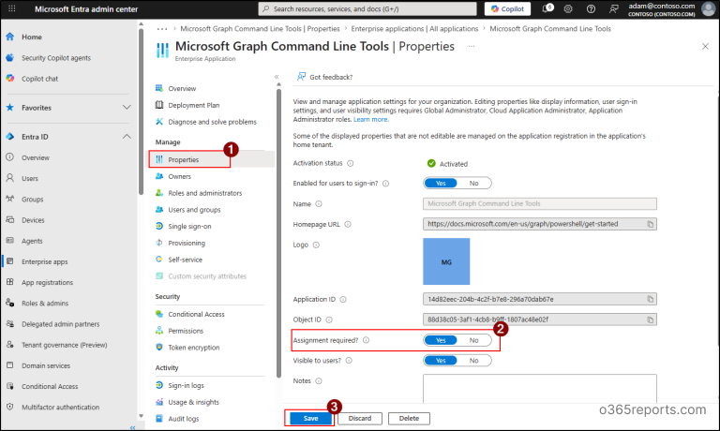Click the Delegated admin partners icon
Screen dimensions: 720x431
point(10,323)
